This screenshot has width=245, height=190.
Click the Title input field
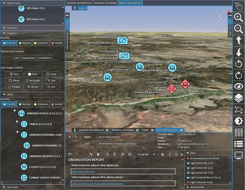tap(125, 144)
